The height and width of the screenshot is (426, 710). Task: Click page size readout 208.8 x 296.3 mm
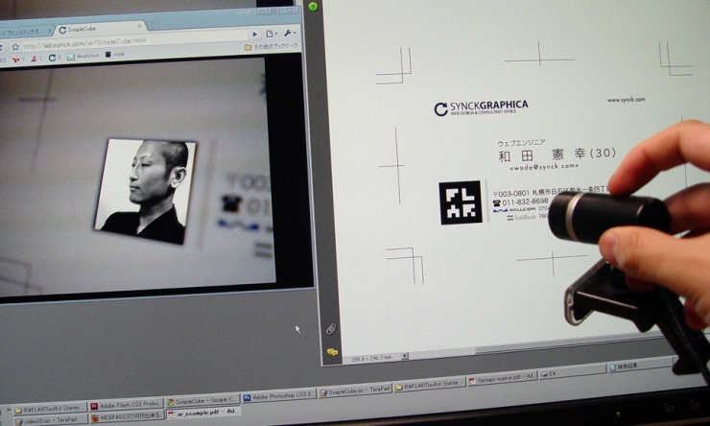[371, 358]
